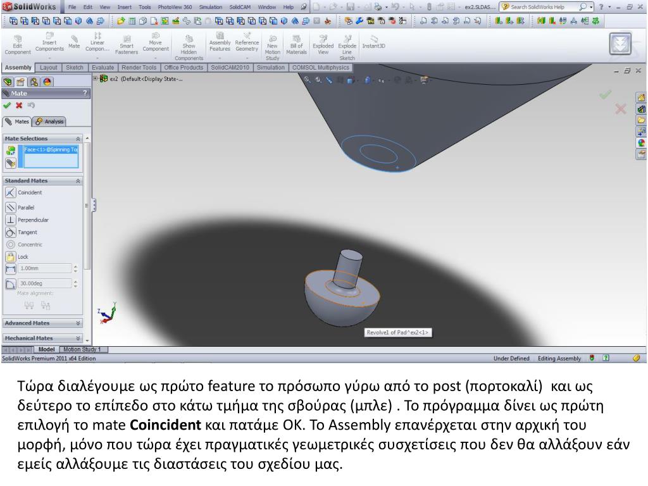The image size is (648, 486).
Task: Select the Parallel mate option
Action: click(10, 207)
